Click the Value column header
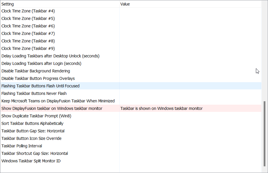This screenshot has height=173, width=268. pyautogui.click(x=125, y=4)
